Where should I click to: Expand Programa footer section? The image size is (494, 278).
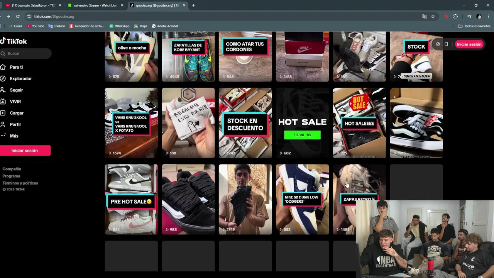coord(11,176)
